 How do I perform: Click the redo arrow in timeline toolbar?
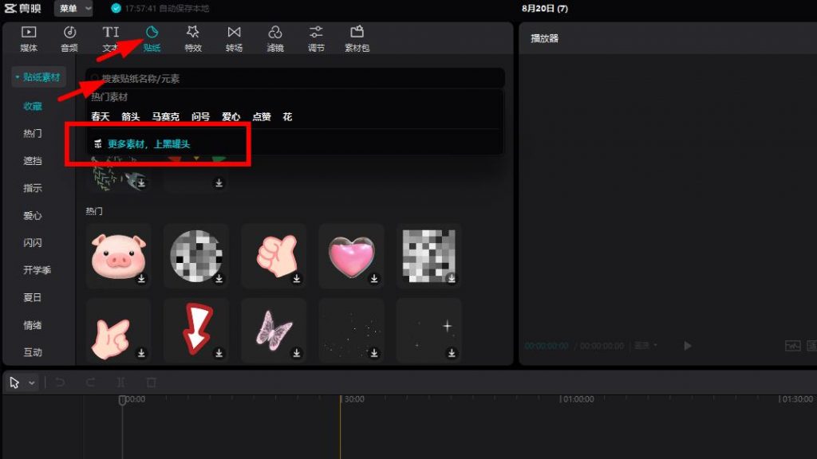click(90, 382)
